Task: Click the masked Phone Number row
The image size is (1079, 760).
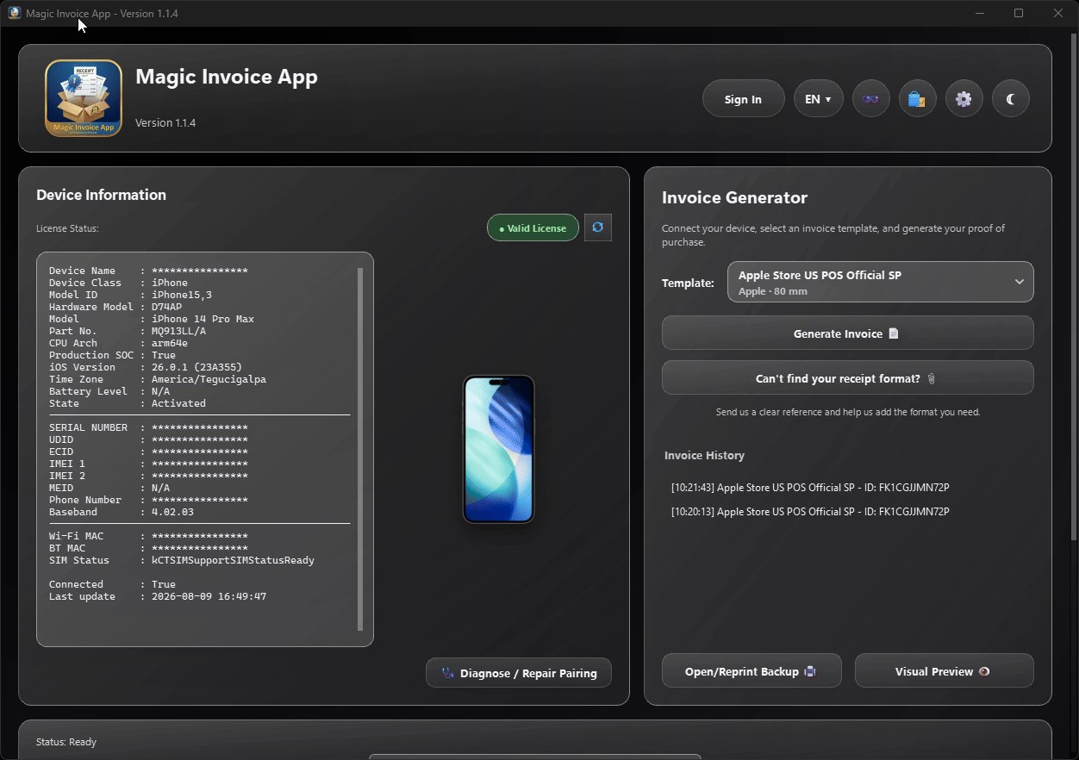Action: coord(148,500)
